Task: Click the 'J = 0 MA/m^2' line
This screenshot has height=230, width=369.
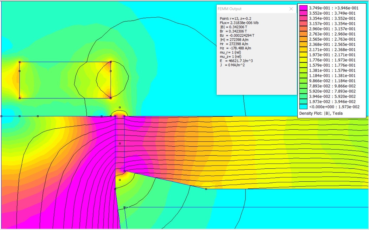Action: point(232,65)
